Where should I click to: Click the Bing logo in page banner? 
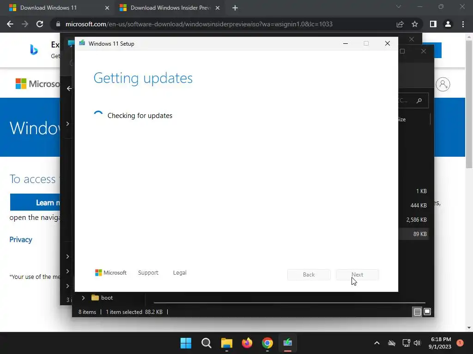(x=34, y=50)
